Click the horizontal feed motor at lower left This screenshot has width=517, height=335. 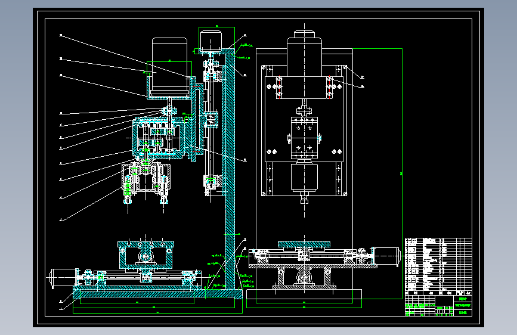(63, 277)
